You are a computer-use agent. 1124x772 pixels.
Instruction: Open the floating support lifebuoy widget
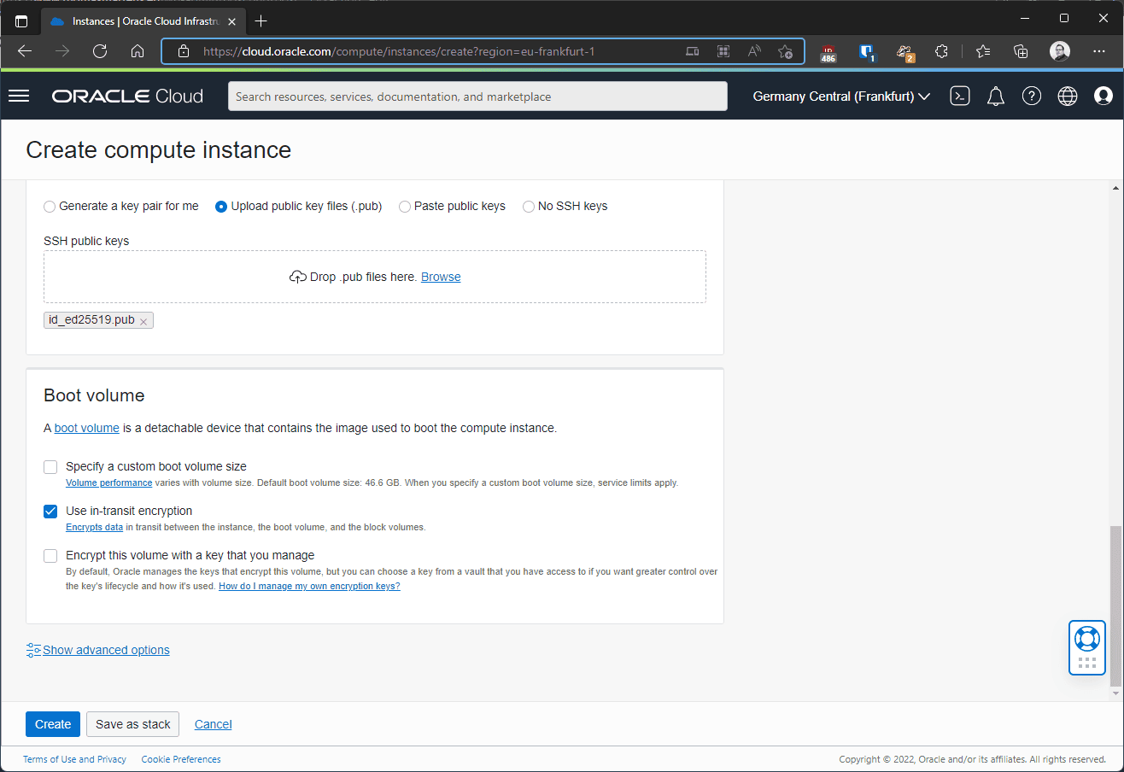pos(1086,639)
